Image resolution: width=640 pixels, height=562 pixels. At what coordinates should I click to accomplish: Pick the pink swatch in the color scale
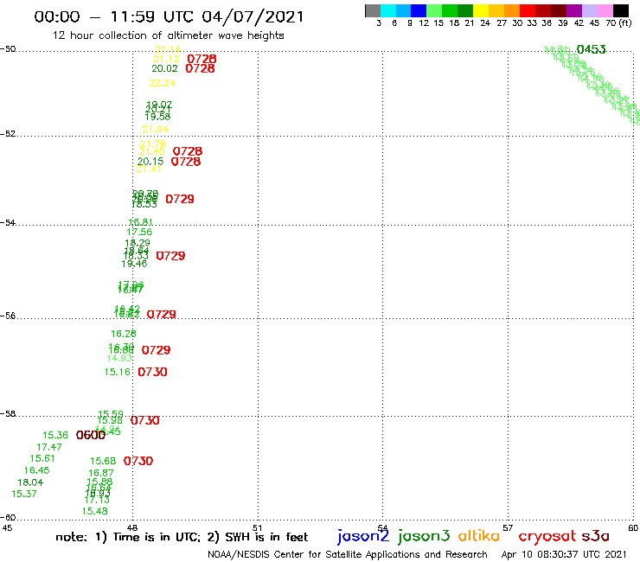605,10
